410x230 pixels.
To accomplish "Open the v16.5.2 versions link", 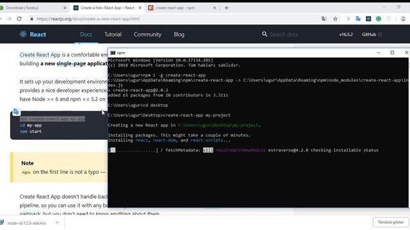I will pyautogui.click(x=346, y=34).
